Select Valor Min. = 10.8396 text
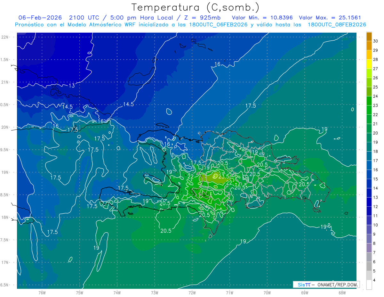Image resolution: width=384 pixels, height=297 pixels. coord(262,18)
